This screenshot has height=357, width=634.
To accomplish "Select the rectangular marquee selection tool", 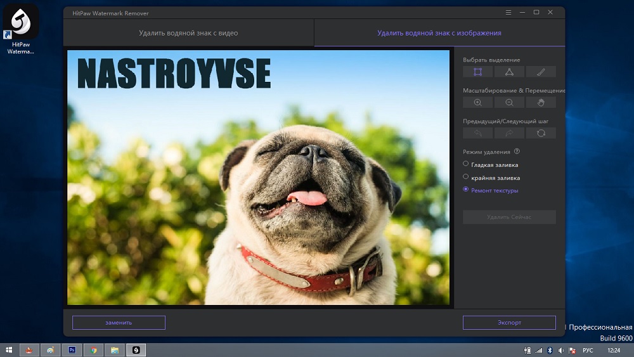I will 478,72.
